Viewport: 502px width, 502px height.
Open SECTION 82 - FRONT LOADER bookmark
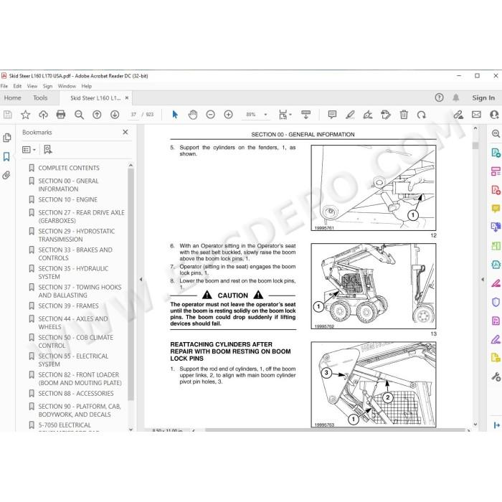(x=80, y=379)
